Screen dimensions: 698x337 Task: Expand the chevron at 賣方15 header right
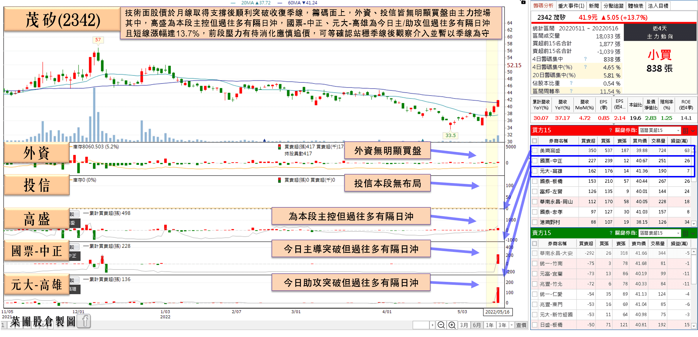point(693,233)
